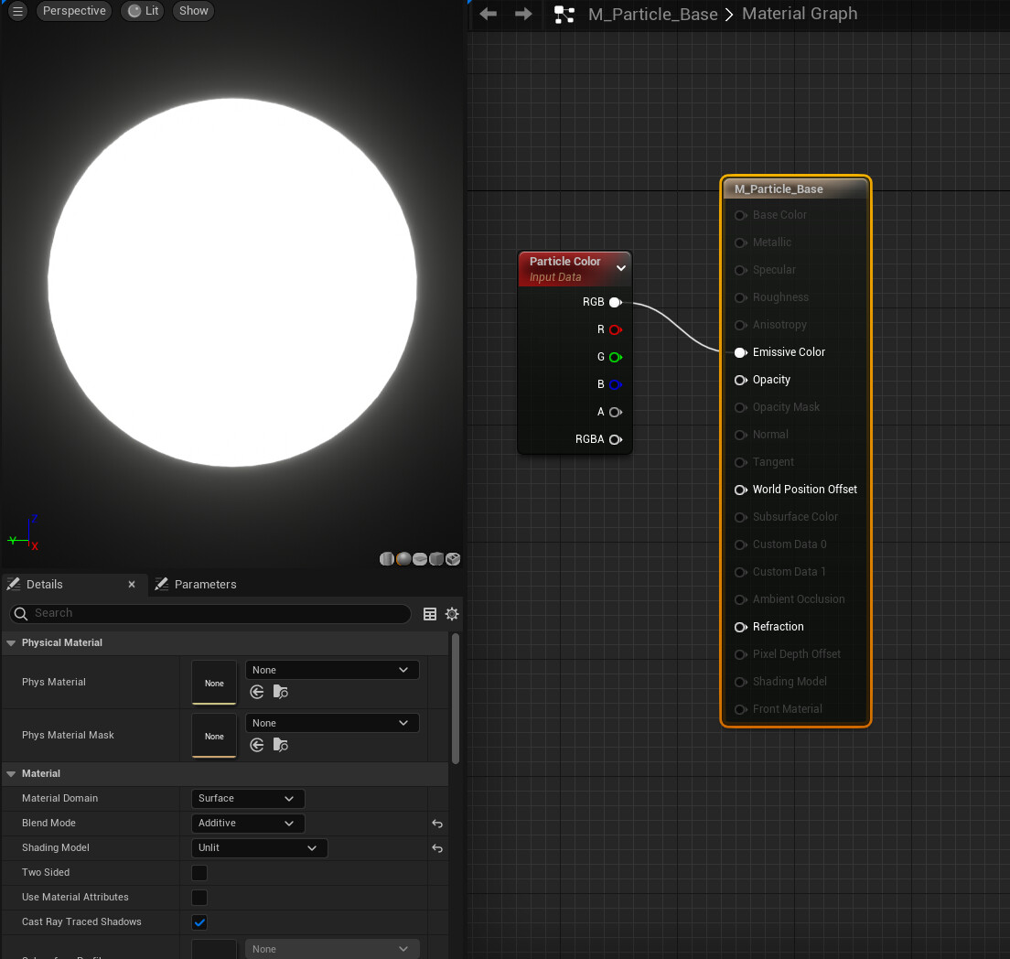Select the cylinder preview mesh shape
This screenshot has width=1010, height=959.
[387, 559]
